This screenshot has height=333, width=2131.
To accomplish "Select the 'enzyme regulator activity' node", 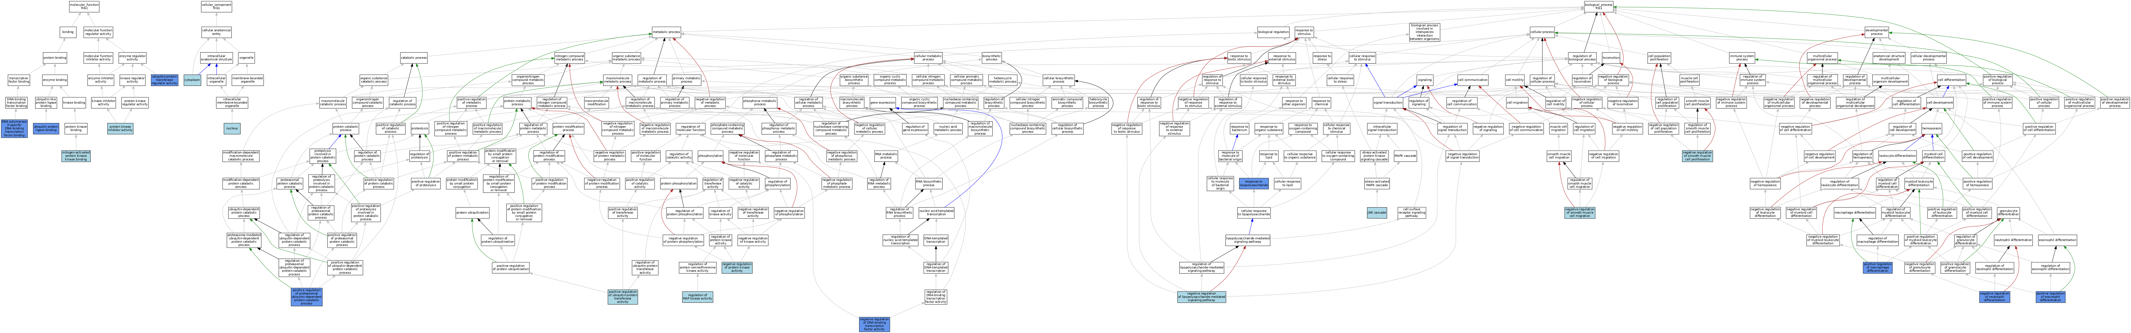I will (132, 58).
